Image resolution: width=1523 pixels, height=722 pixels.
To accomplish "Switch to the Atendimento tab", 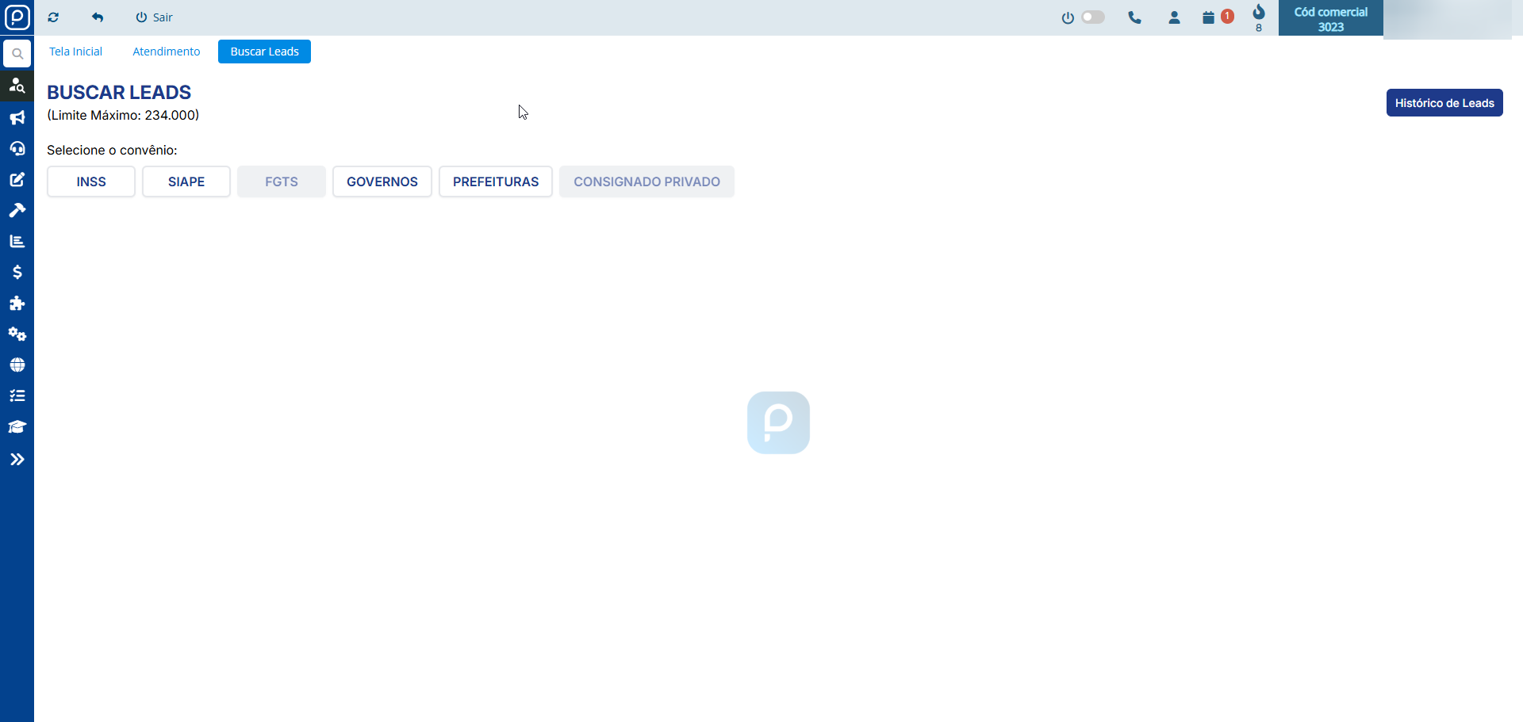I will point(166,52).
